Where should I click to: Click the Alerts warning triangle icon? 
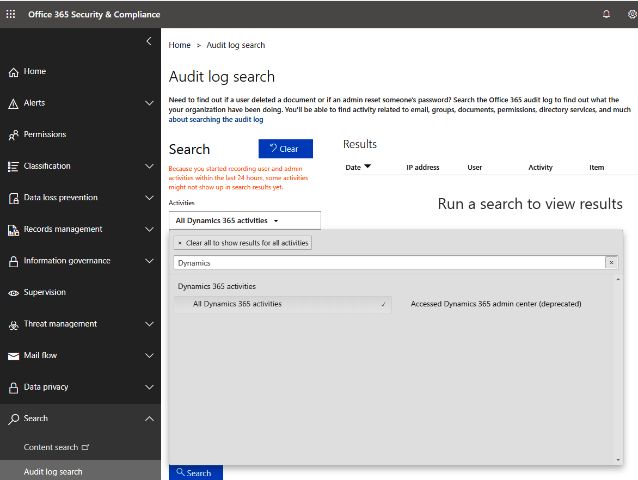point(14,104)
